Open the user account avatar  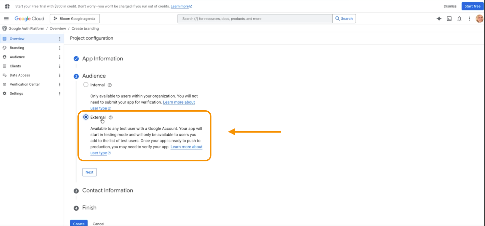pyautogui.click(x=479, y=19)
